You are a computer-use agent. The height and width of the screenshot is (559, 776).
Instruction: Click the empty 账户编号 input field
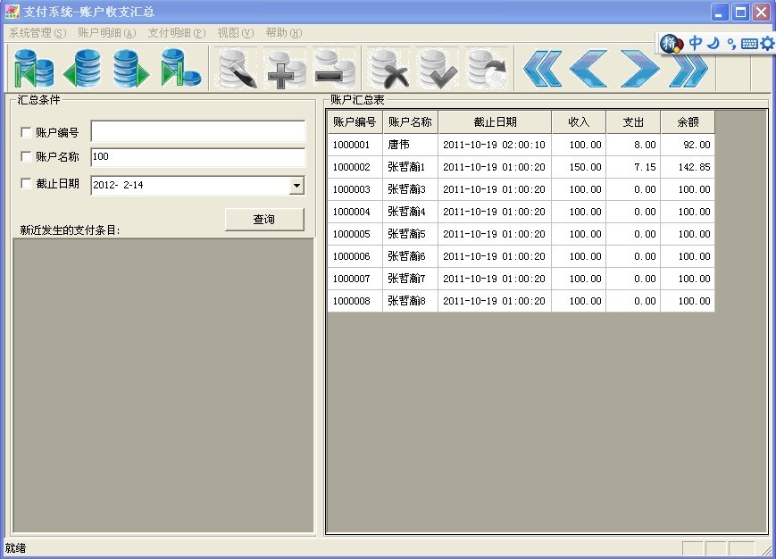(197, 132)
